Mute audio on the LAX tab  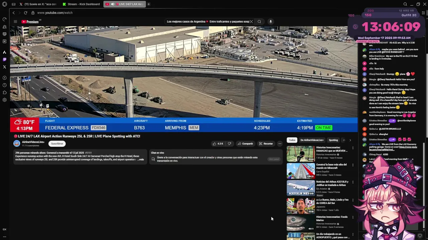112,4
